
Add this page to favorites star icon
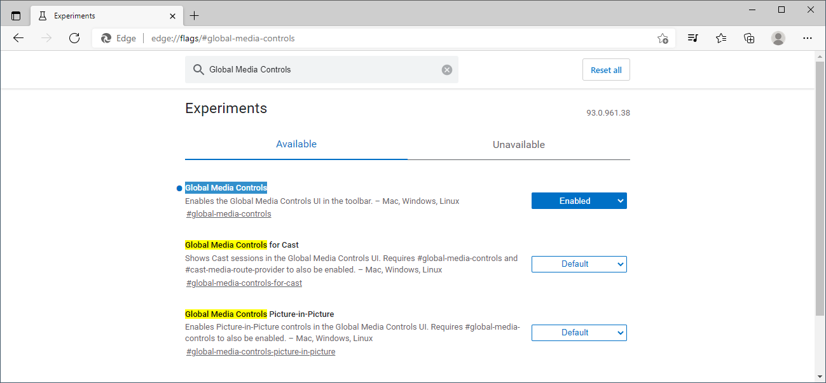(x=663, y=38)
